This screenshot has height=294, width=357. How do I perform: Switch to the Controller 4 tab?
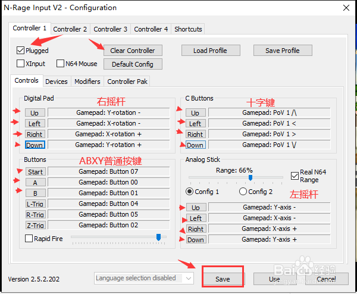(151, 29)
